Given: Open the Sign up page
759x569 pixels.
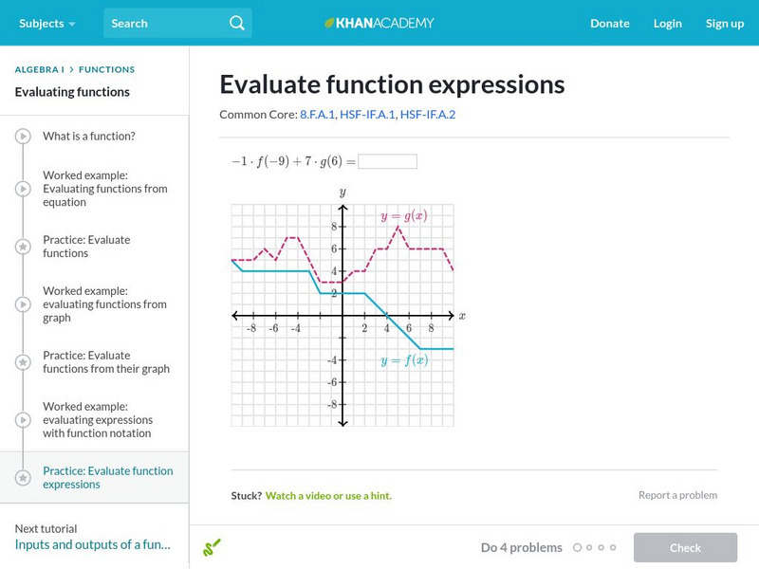Looking at the screenshot, I should pyautogui.click(x=725, y=23).
